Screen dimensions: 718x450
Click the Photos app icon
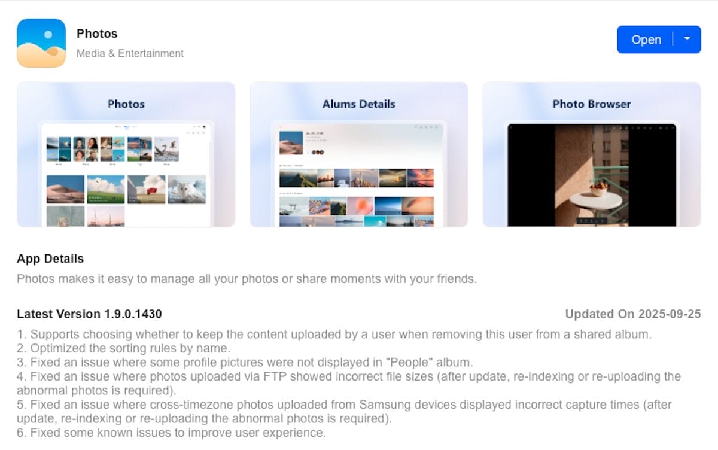(41, 43)
